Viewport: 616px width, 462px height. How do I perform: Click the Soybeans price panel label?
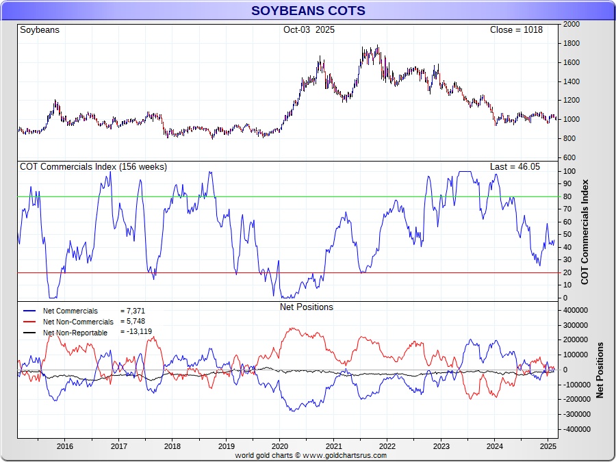[x=40, y=30]
